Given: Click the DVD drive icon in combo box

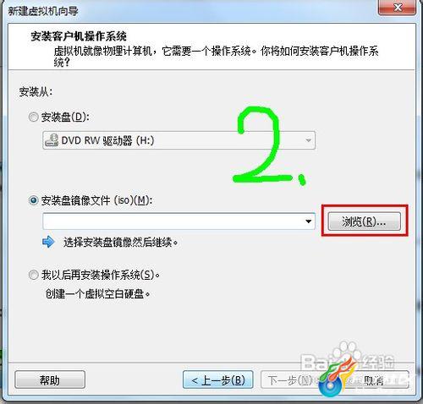Looking at the screenshot, I should point(52,140).
